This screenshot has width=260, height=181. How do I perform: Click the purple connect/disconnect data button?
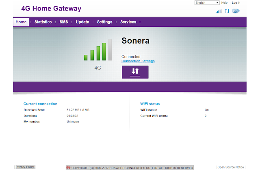tap(135, 72)
